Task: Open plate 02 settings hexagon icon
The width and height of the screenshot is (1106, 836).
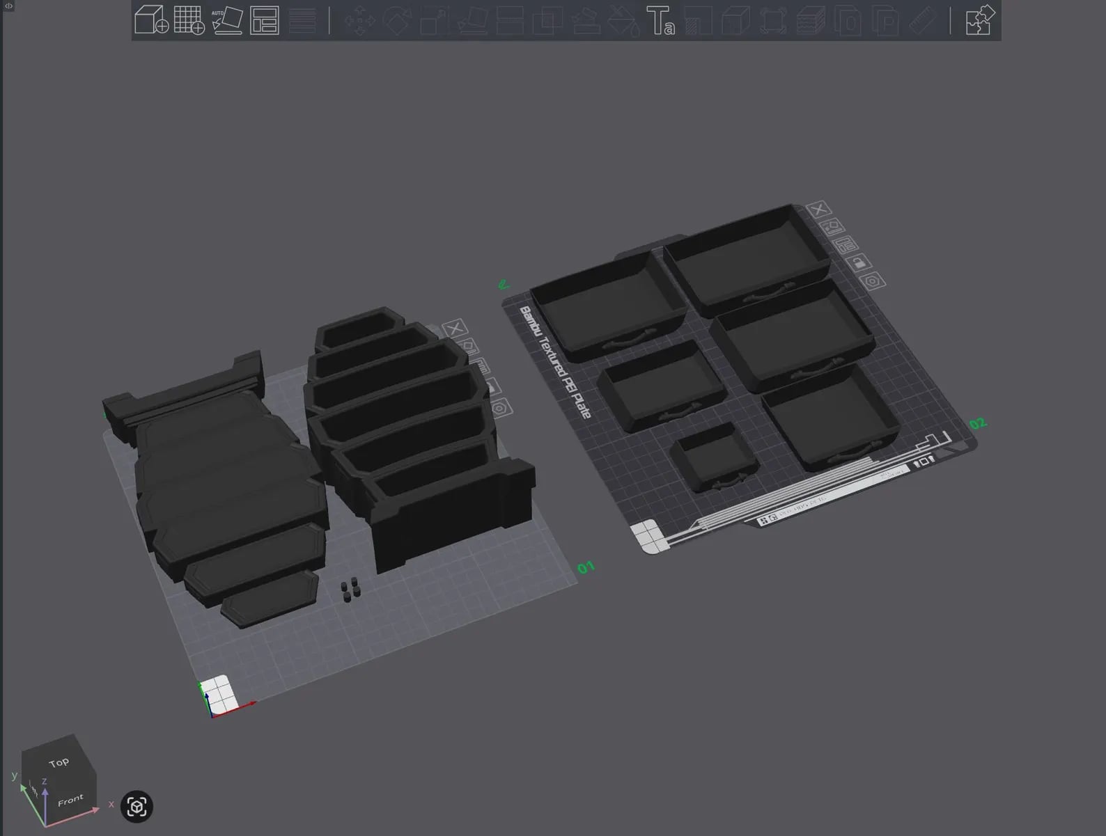Action: [872, 281]
